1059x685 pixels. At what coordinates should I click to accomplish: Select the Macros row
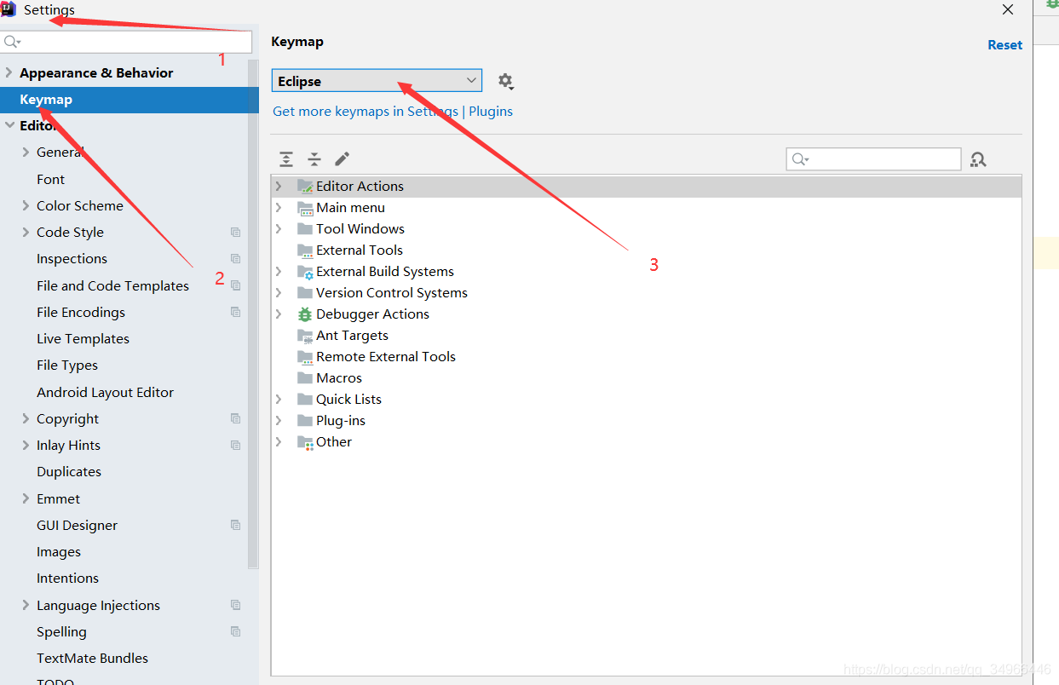(x=646, y=378)
